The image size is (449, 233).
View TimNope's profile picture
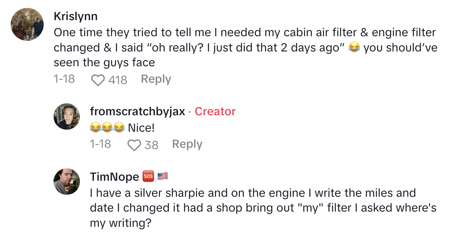pyautogui.click(x=67, y=181)
